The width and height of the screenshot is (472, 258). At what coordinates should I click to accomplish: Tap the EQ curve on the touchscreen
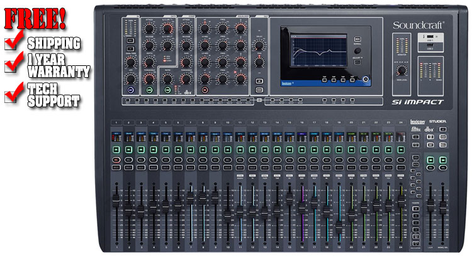coord(318,51)
